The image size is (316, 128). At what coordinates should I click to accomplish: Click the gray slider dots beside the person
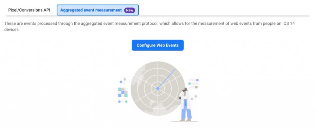coord(194,97)
